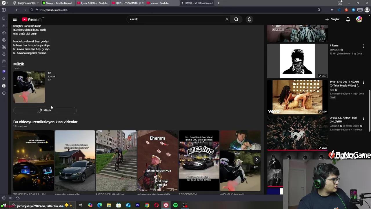Bookmark this page from the address bar
This screenshot has width=371, height=209.
[x=319, y=10]
